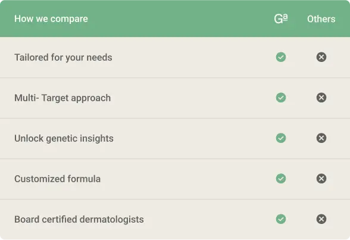Click green checkmark for Customized formula
This screenshot has height=240, width=350.
[281, 179]
